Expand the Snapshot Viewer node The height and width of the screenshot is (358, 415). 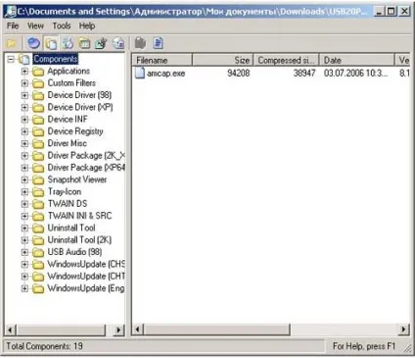[x=24, y=179]
